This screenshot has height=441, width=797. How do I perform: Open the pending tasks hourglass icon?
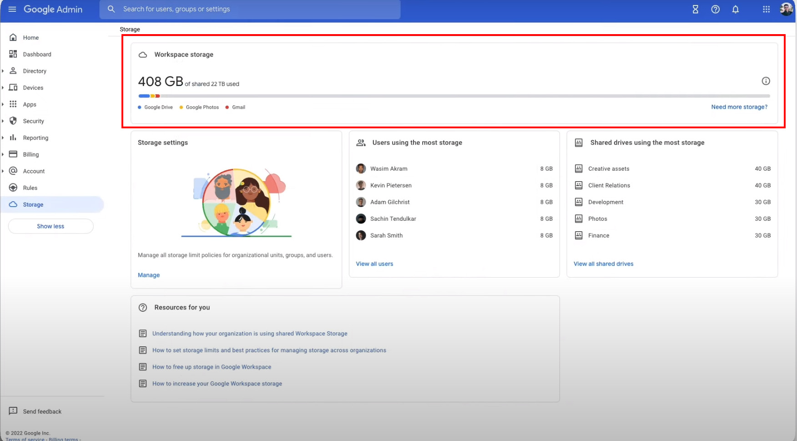click(x=695, y=9)
